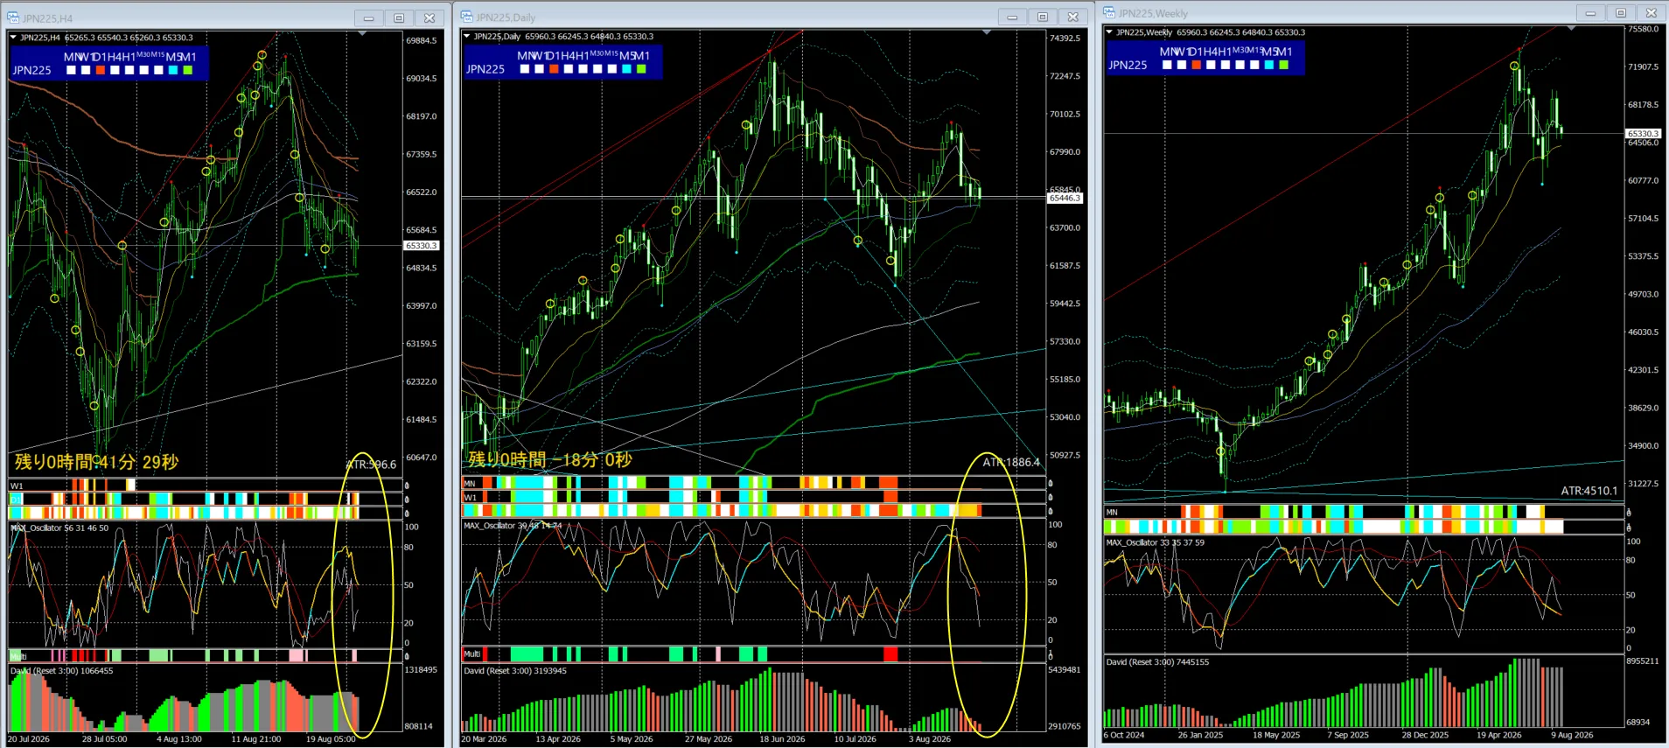Click the ATR:1886.4 label in Daily chart
Viewport: 1669px width, 748px height.
[1012, 463]
